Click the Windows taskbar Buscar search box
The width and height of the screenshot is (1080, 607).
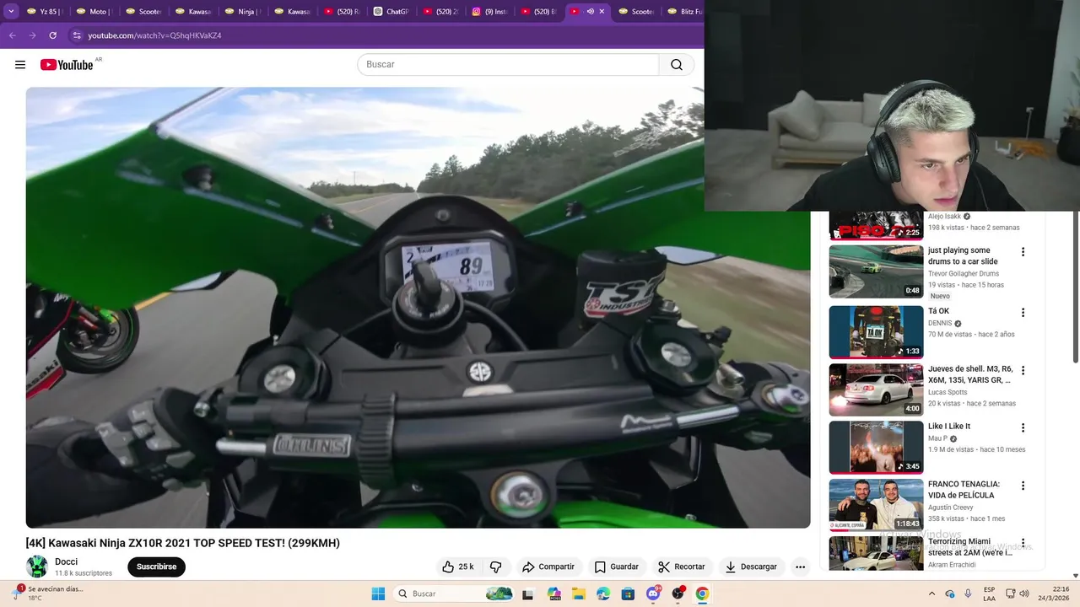pos(454,594)
